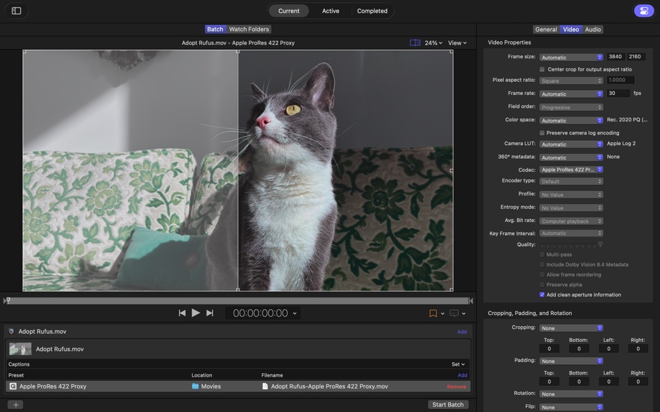Viewport: 660px width, 412px height.
Task: Click the plus add-file button
Action: pyautogui.click(x=15, y=405)
